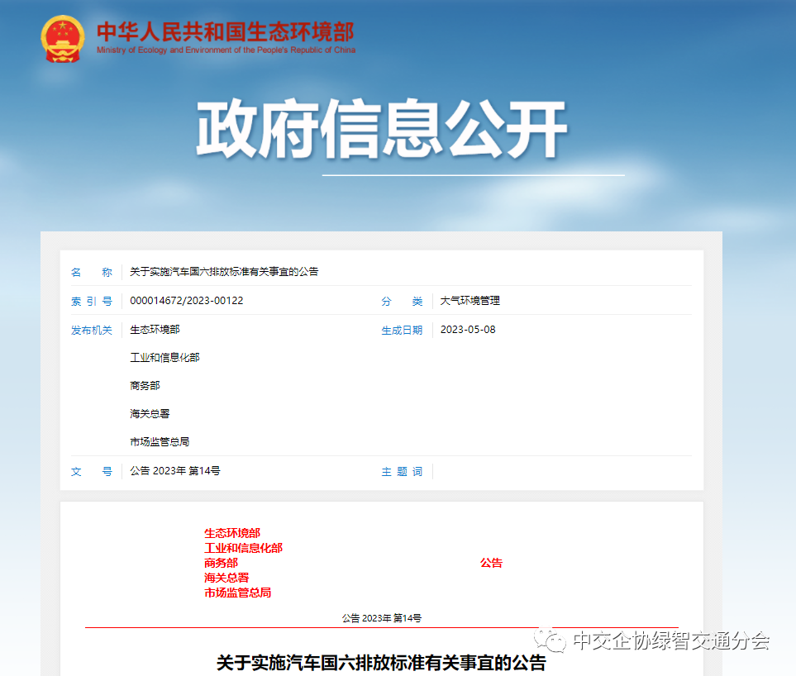
Task: Click the WeChat watermark icon
Action: click(x=551, y=640)
